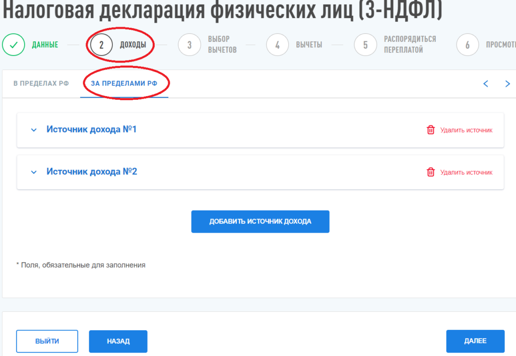Open the Источник дохода №1 title

[x=92, y=129]
